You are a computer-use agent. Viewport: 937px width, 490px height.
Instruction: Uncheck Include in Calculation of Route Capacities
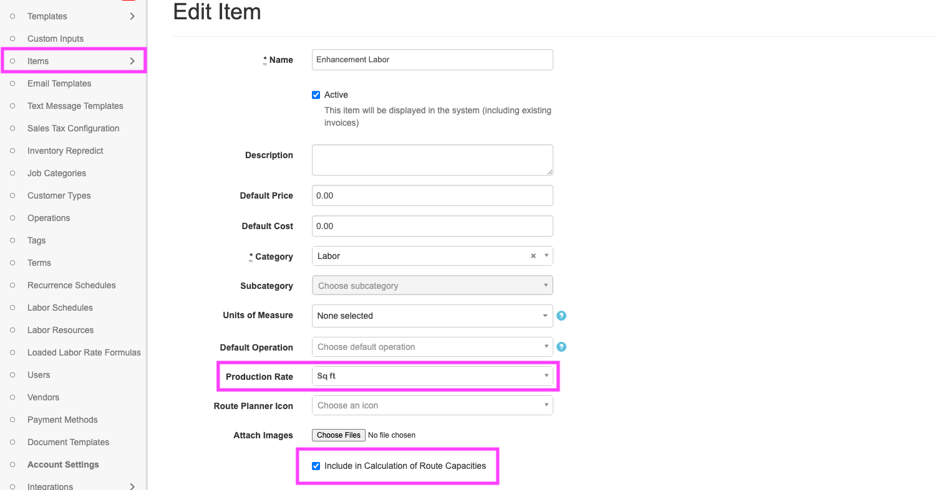click(316, 466)
